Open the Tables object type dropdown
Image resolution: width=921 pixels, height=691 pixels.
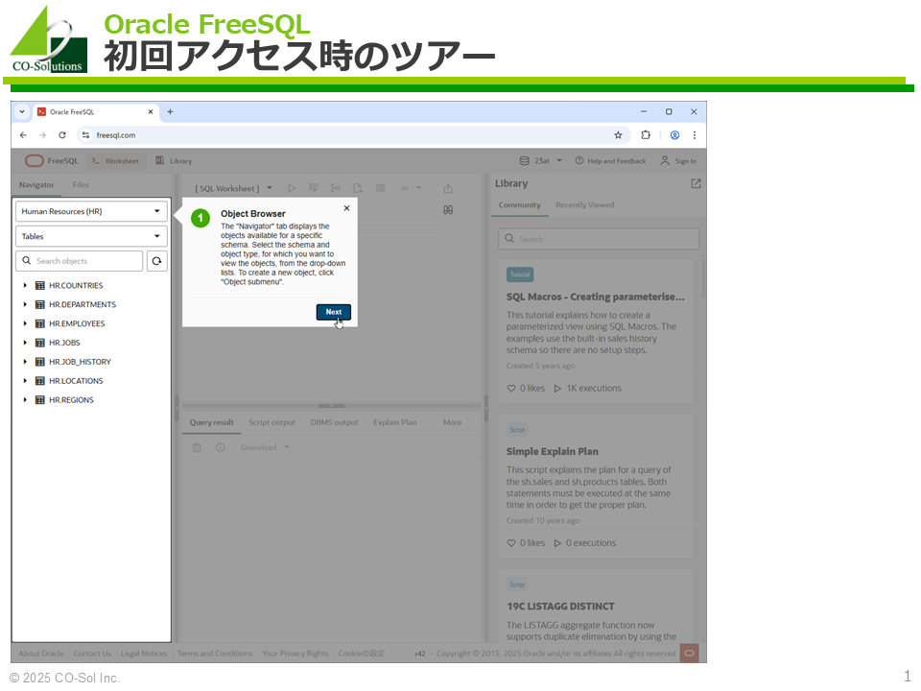tap(91, 236)
